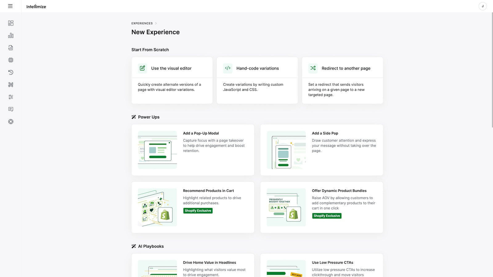The width and height of the screenshot is (493, 277).
Task: Select the Use the visual editor card
Action: (172, 80)
